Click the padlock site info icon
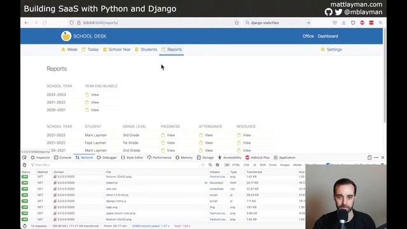The width and height of the screenshot is (407, 229). (x=79, y=23)
